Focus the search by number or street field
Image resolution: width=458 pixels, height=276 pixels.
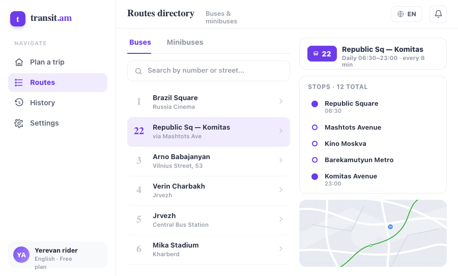click(x=209, y=71)
